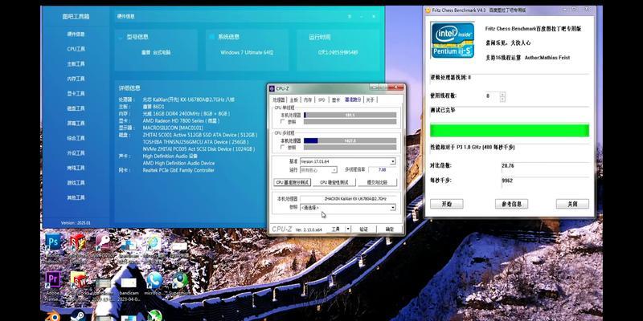This screenshot has width=643, height=321.
Task: Open the Blender desktop icon
Action: click(53, 316)
